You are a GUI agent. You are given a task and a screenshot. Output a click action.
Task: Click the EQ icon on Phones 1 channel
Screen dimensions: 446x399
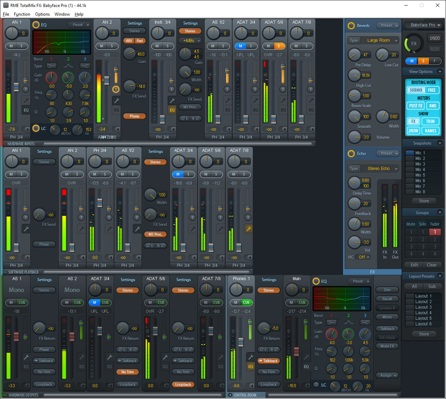click(x=250, y=366)
